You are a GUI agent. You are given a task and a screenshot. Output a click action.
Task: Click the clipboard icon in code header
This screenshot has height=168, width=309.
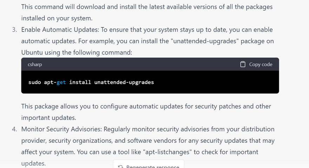click(x=243, y=64)
